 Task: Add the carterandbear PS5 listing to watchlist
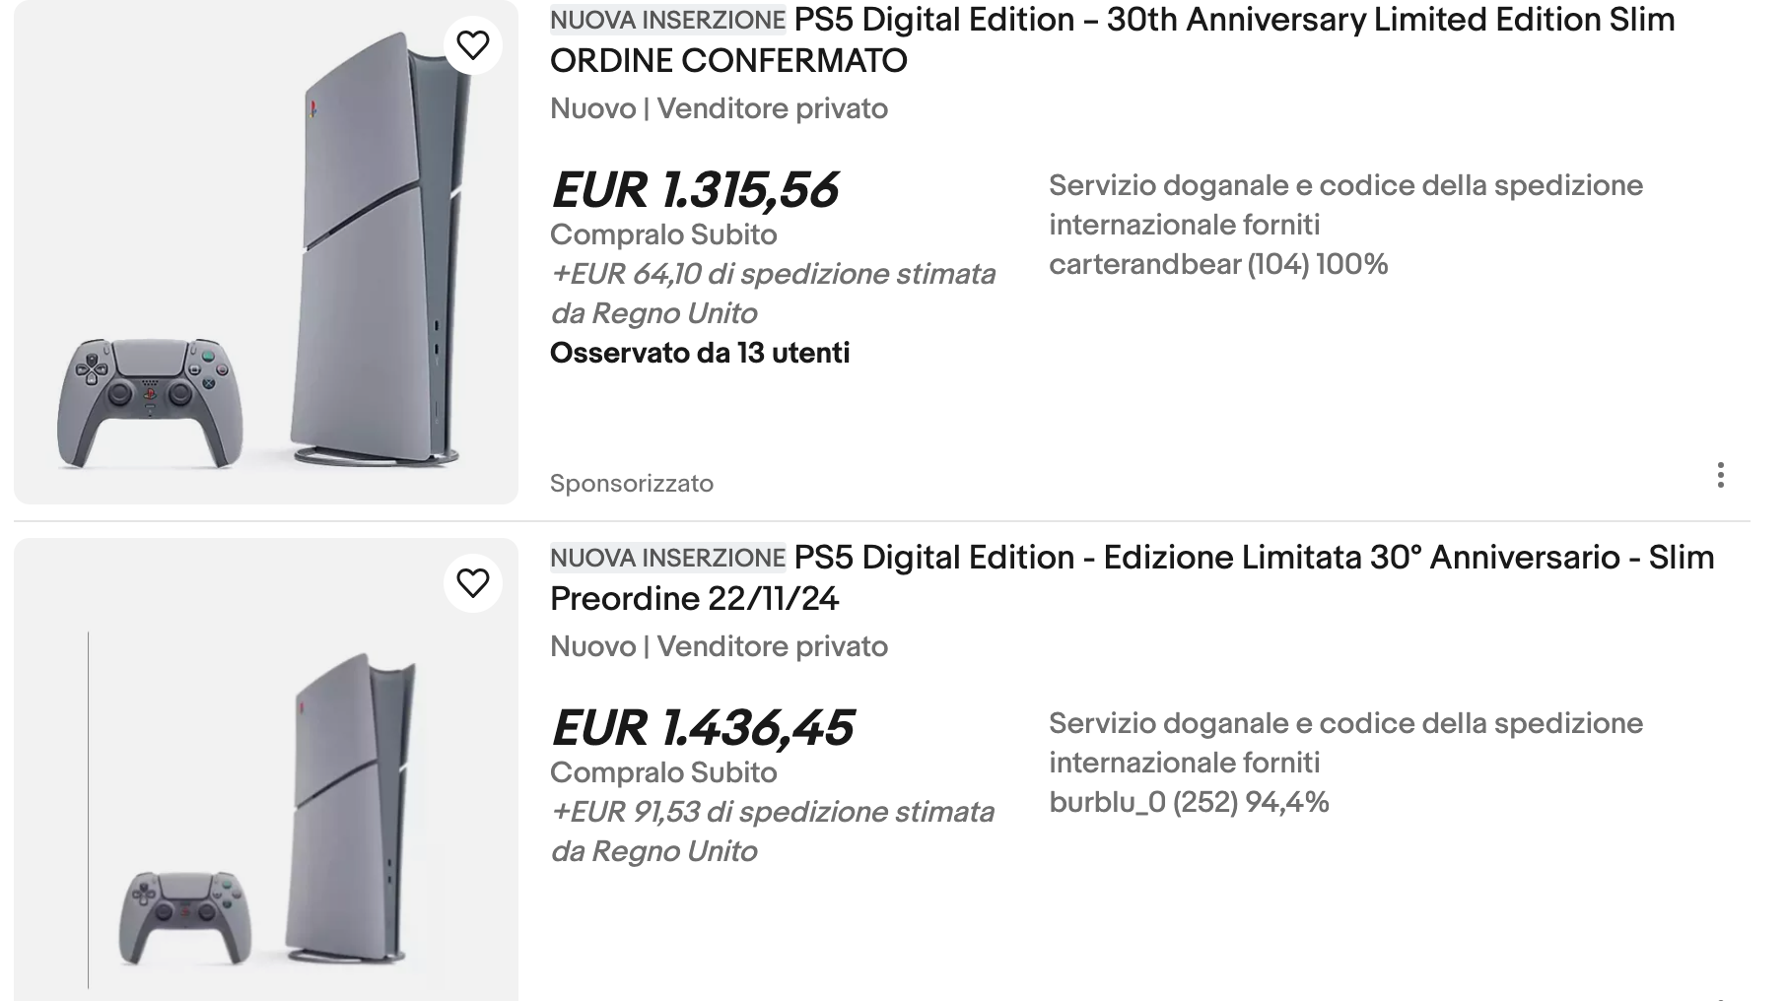(x=473, y=44)
